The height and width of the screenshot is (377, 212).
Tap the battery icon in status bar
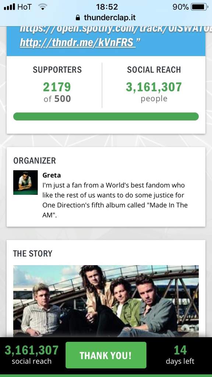pos(199,7)
